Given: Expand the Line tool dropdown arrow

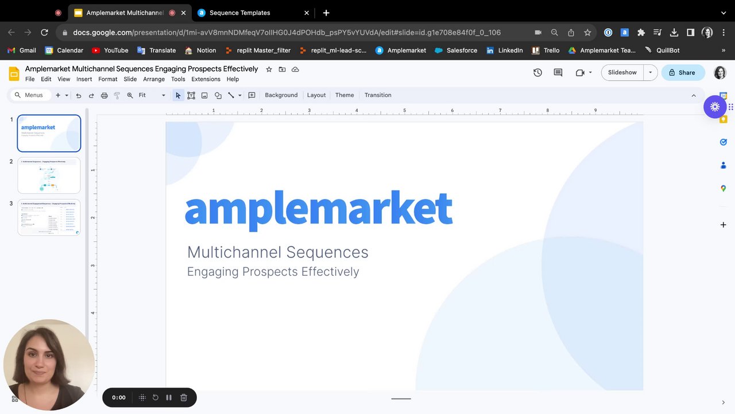Looking at the screenshot, I should 240,95.
